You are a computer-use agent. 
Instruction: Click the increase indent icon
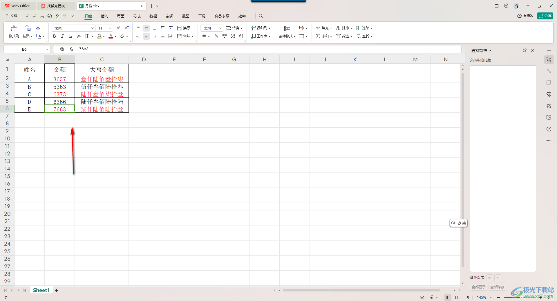[171, 28]
